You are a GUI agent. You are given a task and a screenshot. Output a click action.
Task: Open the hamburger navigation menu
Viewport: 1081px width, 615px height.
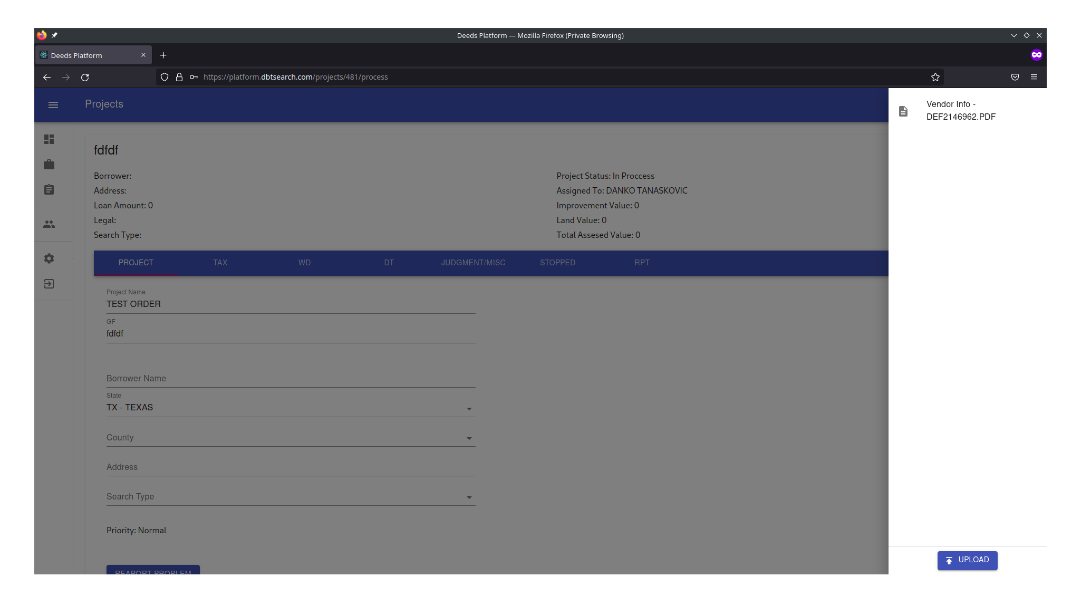coord(53,105)
